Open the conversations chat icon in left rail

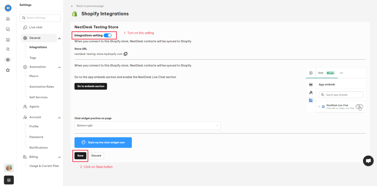[8, 29]
